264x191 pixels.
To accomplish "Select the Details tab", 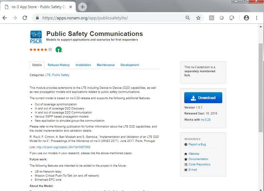I will [37, 65].
